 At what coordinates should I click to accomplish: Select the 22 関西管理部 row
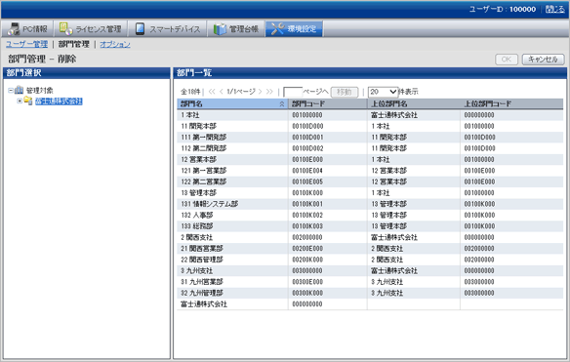(370, 260)
